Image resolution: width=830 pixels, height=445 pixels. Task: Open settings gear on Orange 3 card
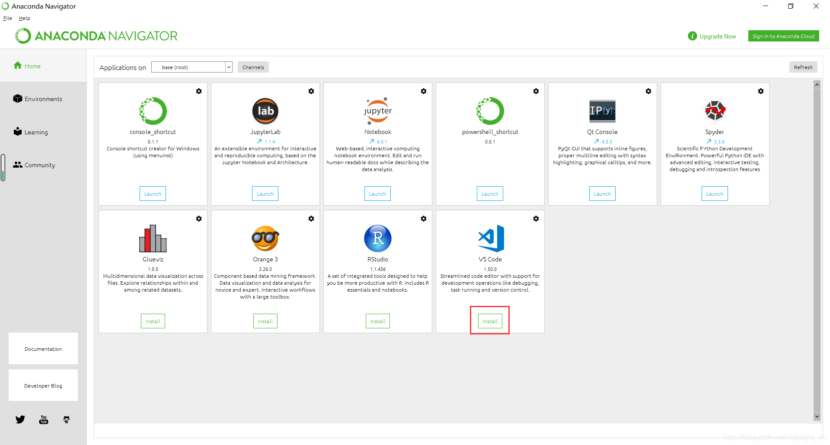(311, 219)
